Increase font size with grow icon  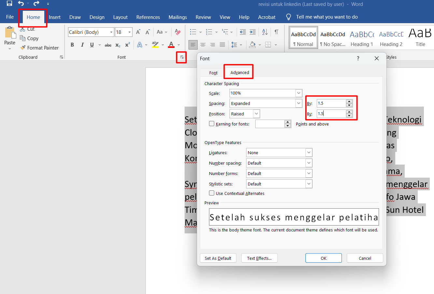(138, 32)
